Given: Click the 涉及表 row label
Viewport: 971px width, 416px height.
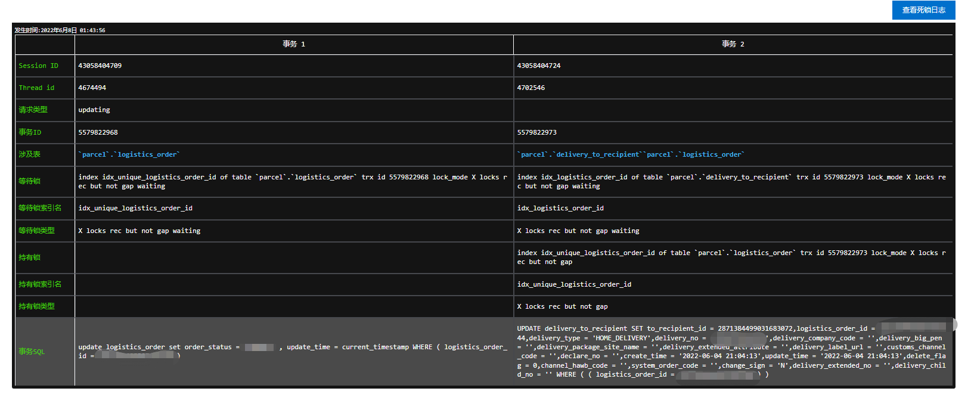Looking at the screenshot, I should [x=29, y=154].
